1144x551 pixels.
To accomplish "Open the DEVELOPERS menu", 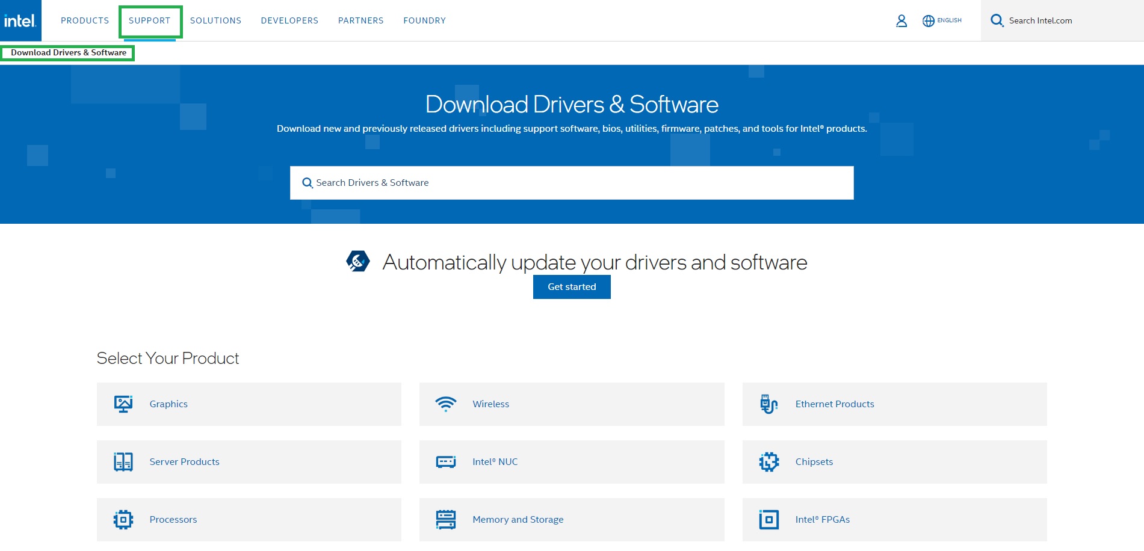I will [x=289, y=20].
